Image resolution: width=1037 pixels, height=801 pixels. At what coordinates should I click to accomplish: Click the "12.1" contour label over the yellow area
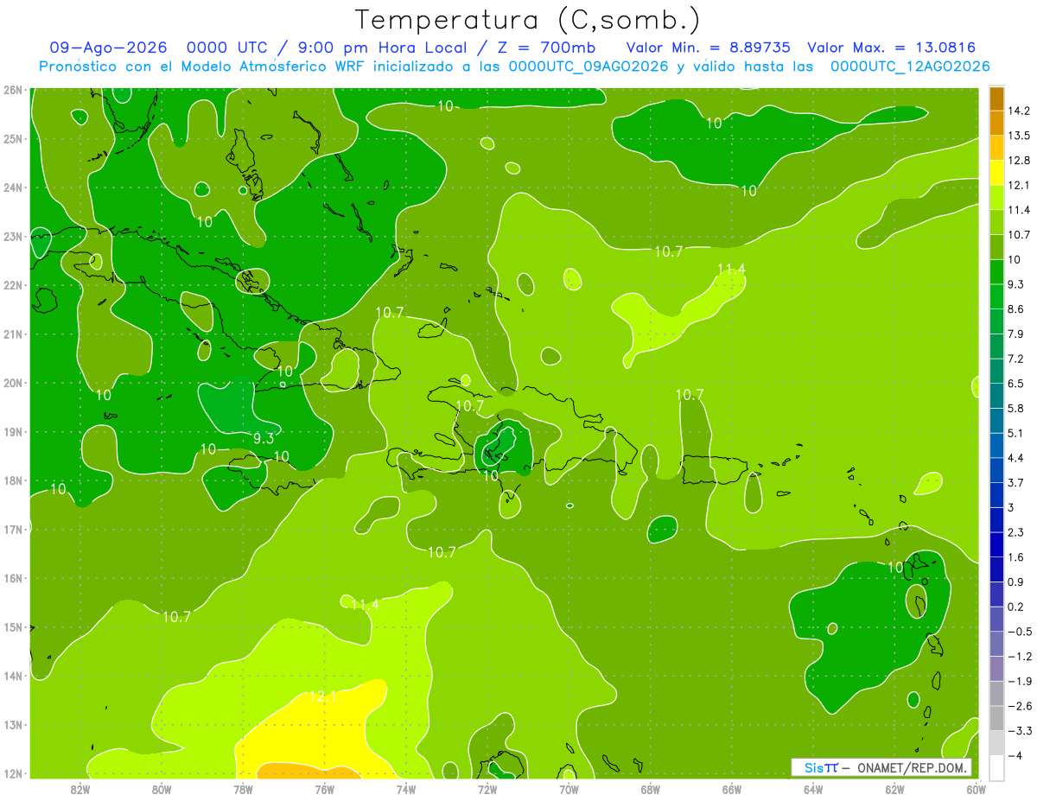(x=322, y=696)
